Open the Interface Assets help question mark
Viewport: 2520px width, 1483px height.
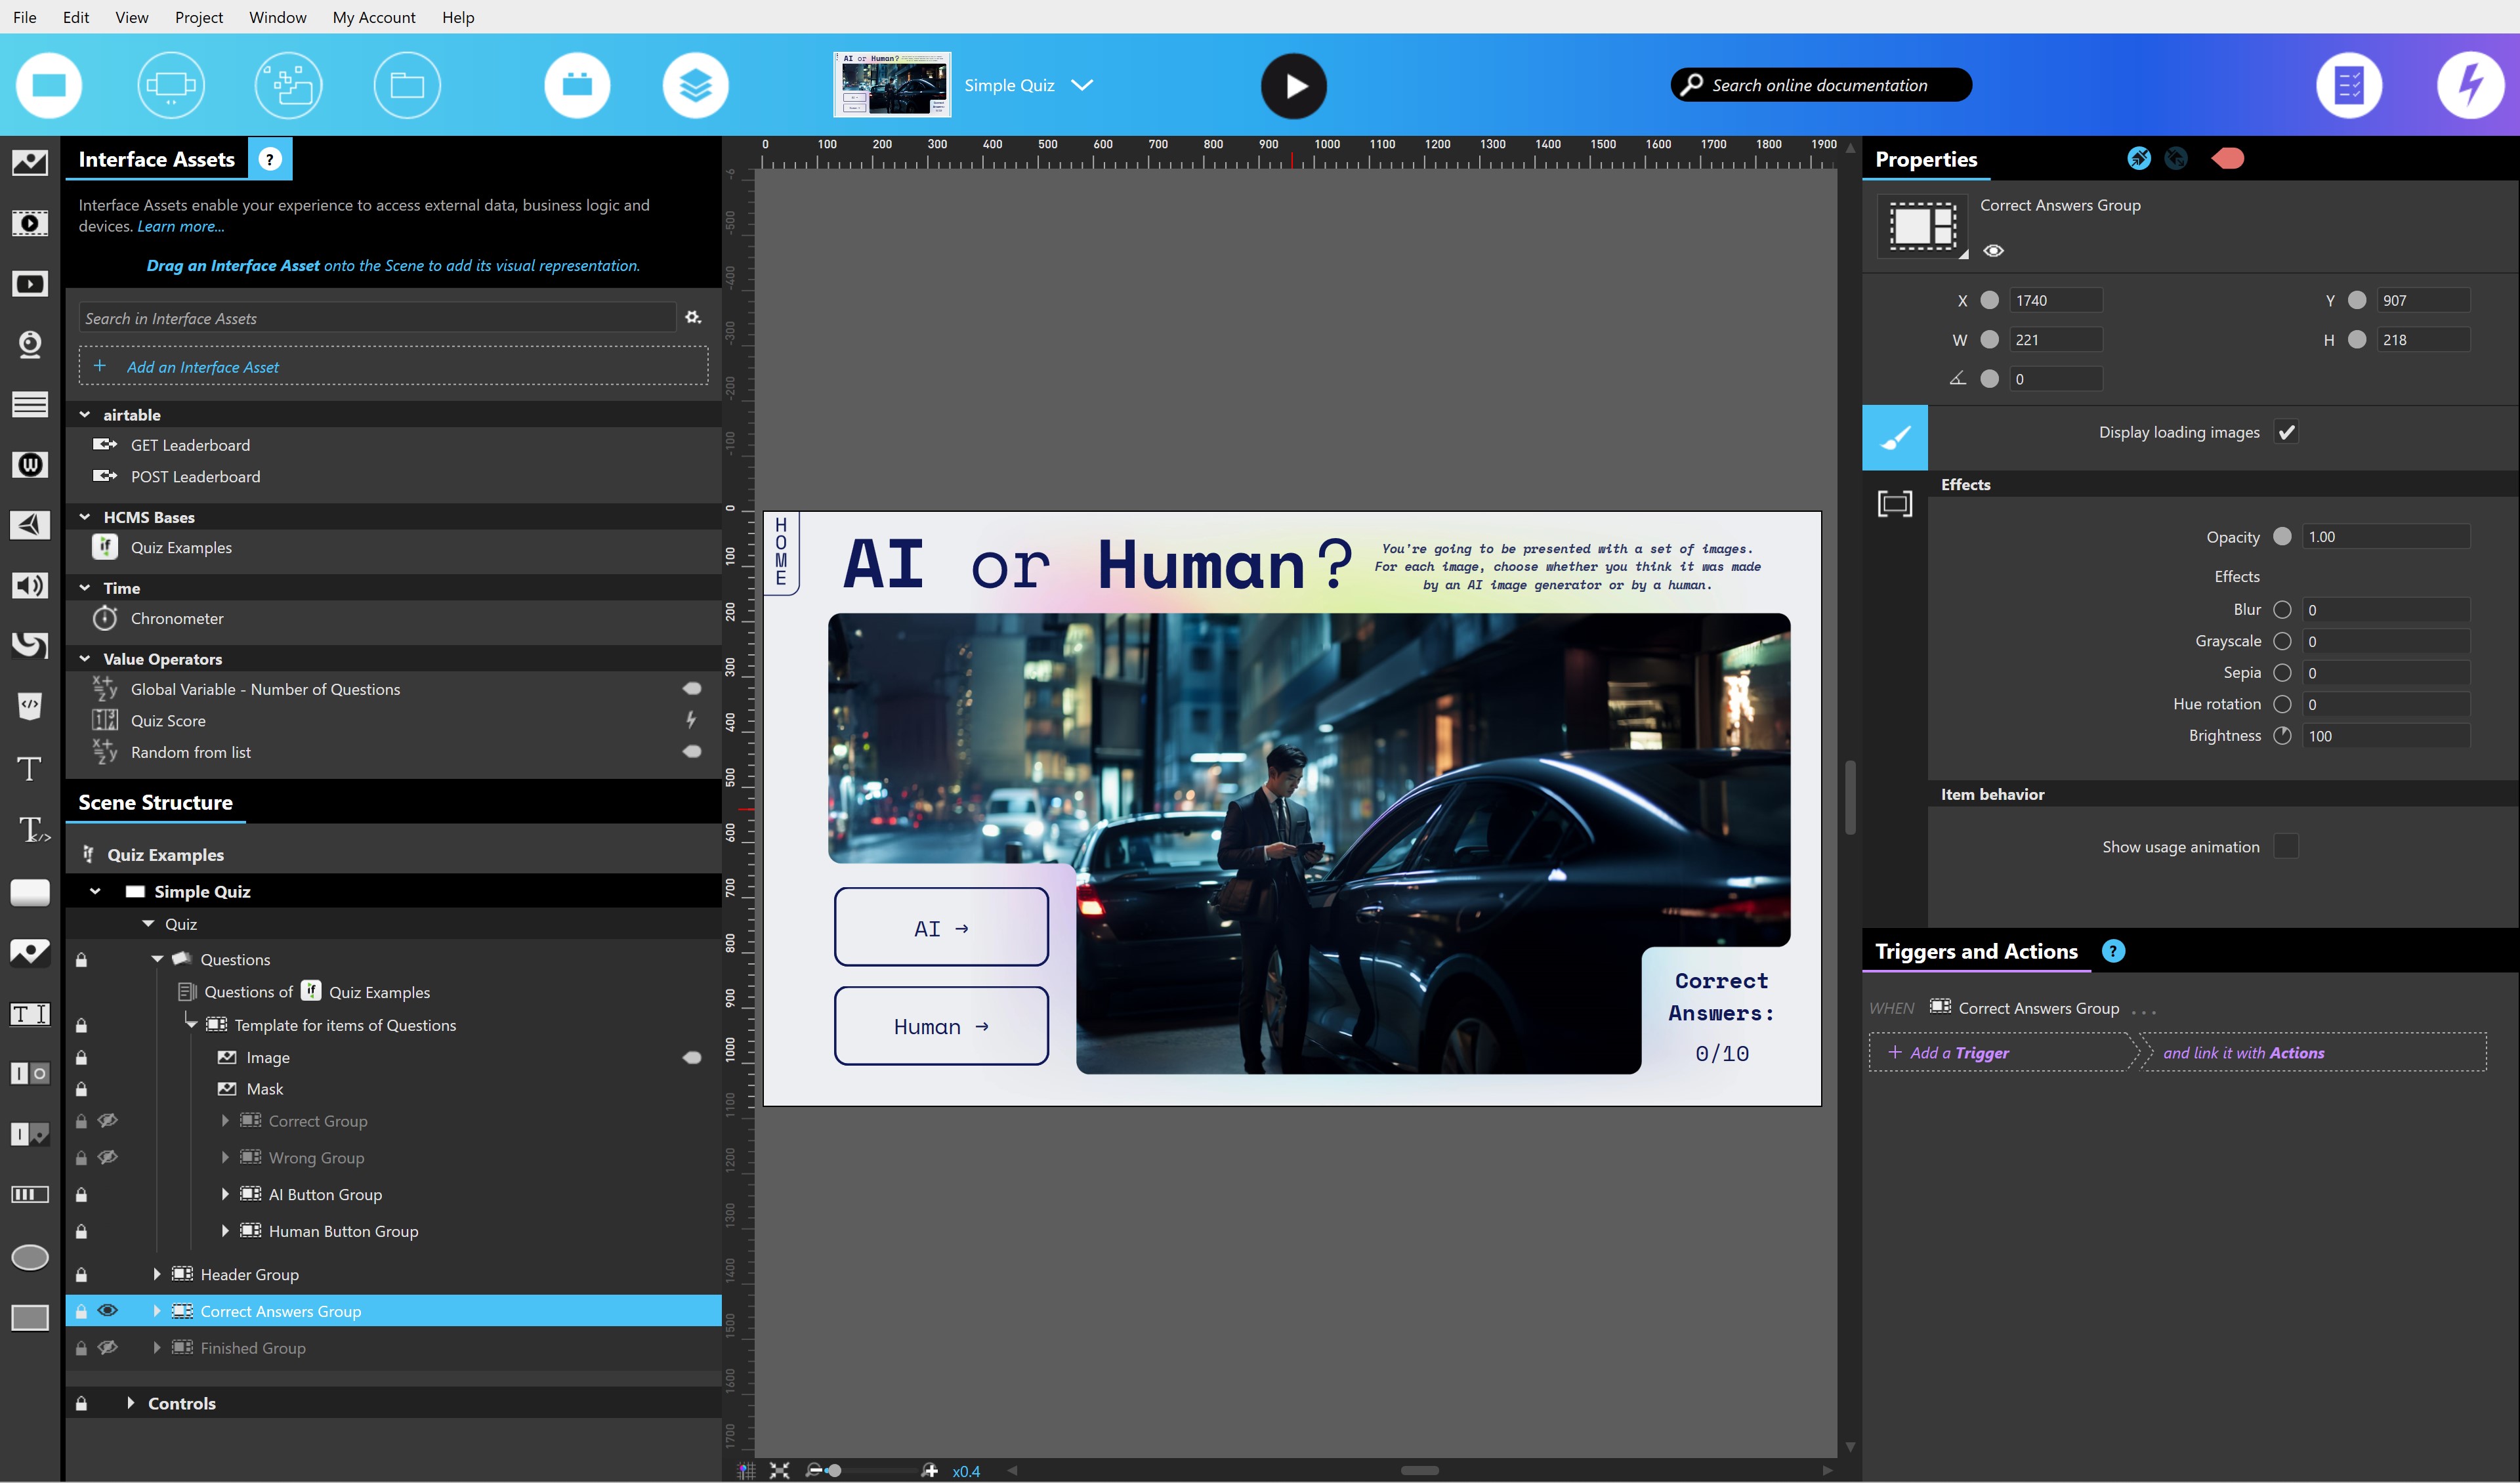(x=270, y=160)
